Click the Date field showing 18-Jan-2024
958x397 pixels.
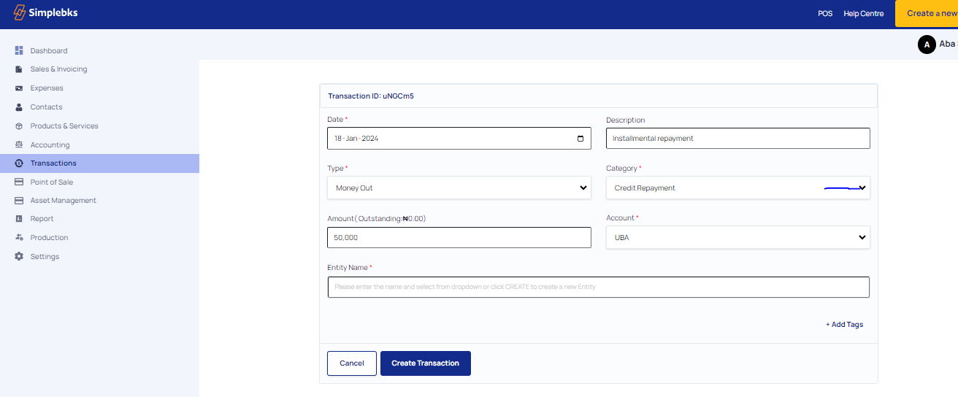point(459,139)
